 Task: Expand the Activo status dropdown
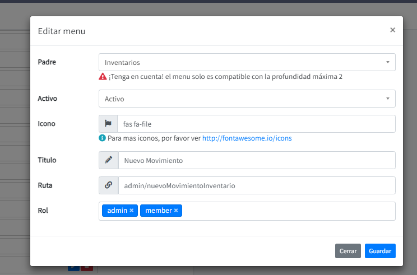click(x=241, y=99)
